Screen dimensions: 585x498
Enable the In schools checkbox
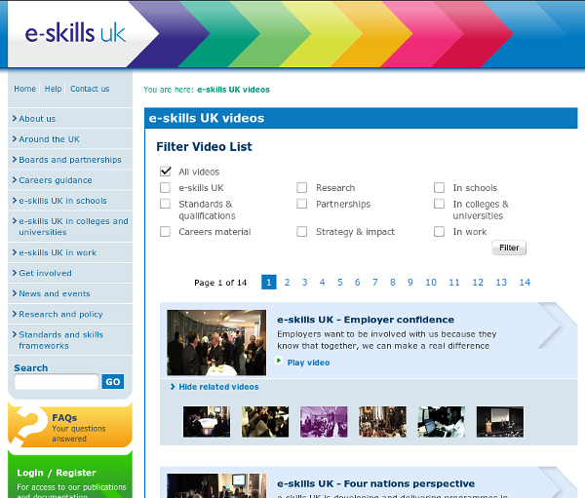pos(439,188)
